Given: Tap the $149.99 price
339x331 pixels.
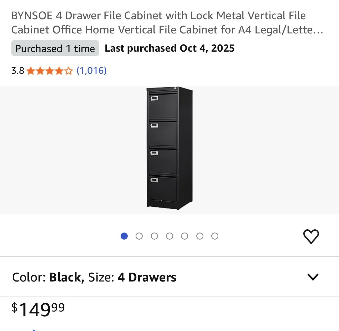Looking at the screenshot, I should click(38, 309).
